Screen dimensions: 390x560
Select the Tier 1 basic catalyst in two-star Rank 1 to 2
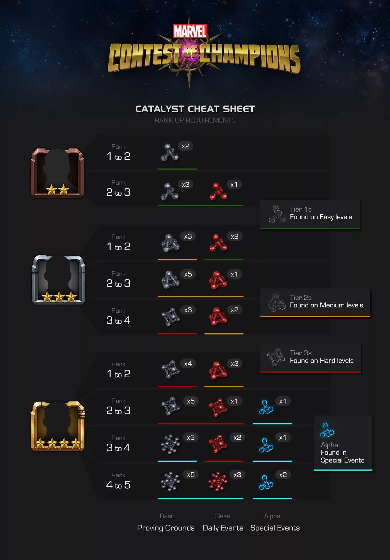170,153
